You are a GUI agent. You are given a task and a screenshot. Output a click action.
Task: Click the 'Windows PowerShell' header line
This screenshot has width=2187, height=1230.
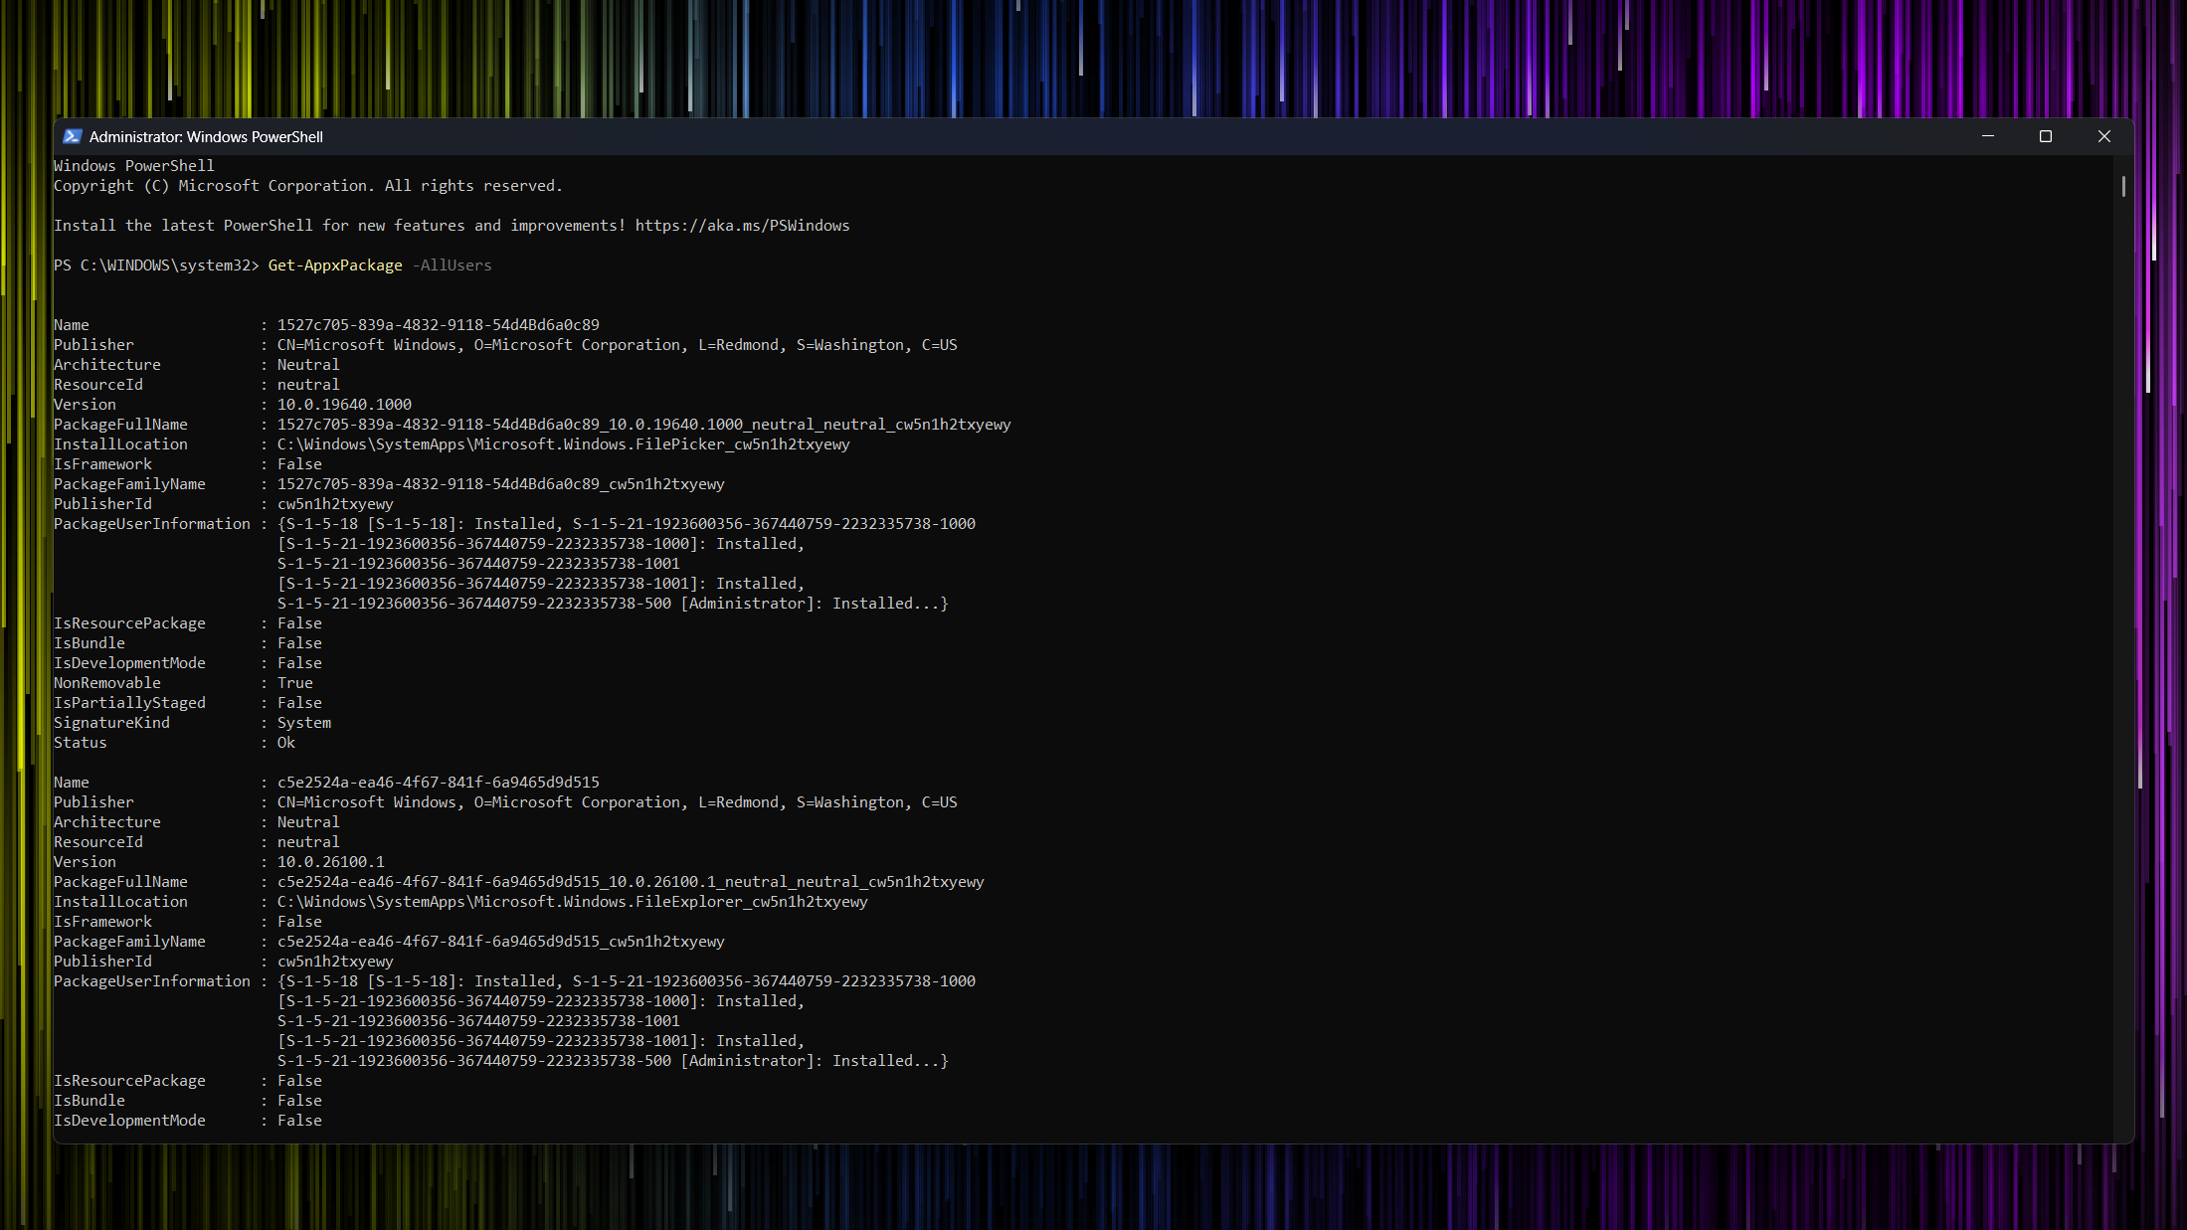click(134, 166)
